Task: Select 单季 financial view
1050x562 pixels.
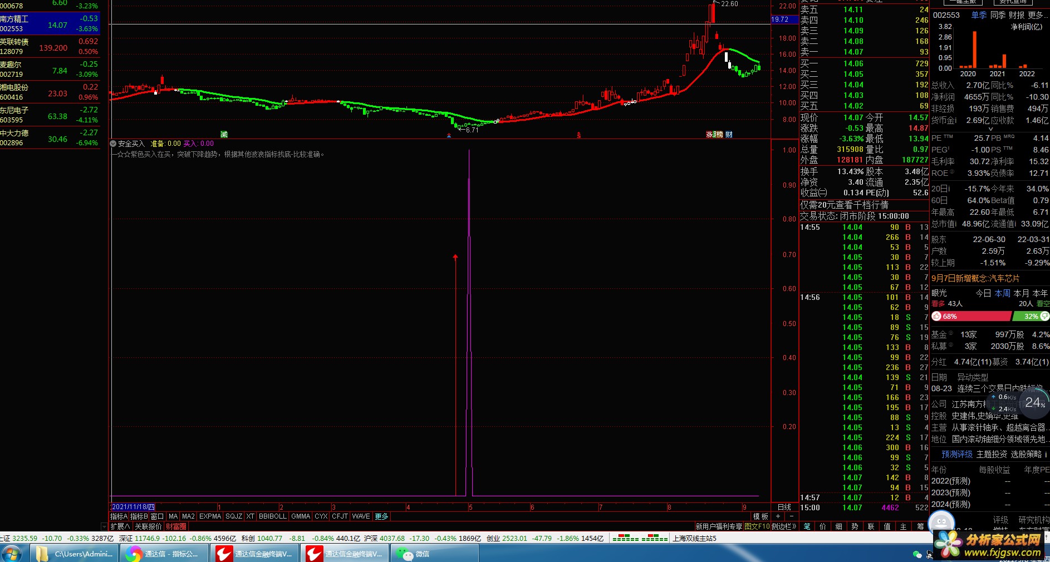Action: coord(979,15)
